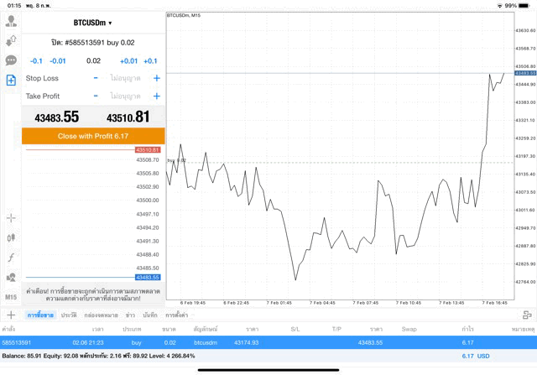Open the chart objects shapes icon

(x=11, y=277)
